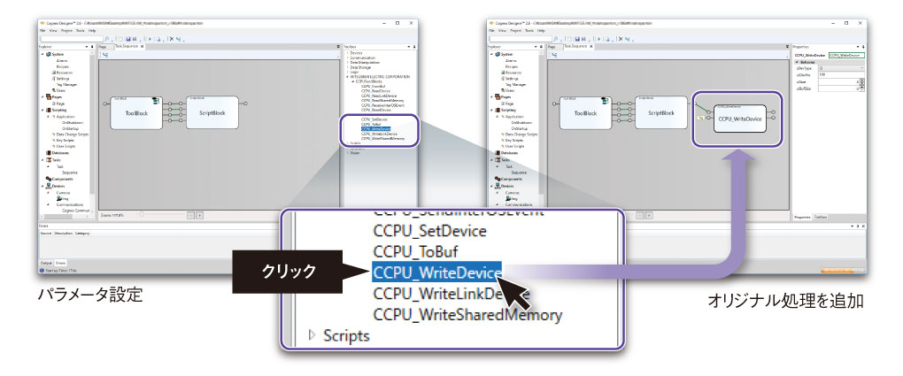
Task: Click CCPU_SetDevice in the enlarged callout list
Action: [429, 232]
